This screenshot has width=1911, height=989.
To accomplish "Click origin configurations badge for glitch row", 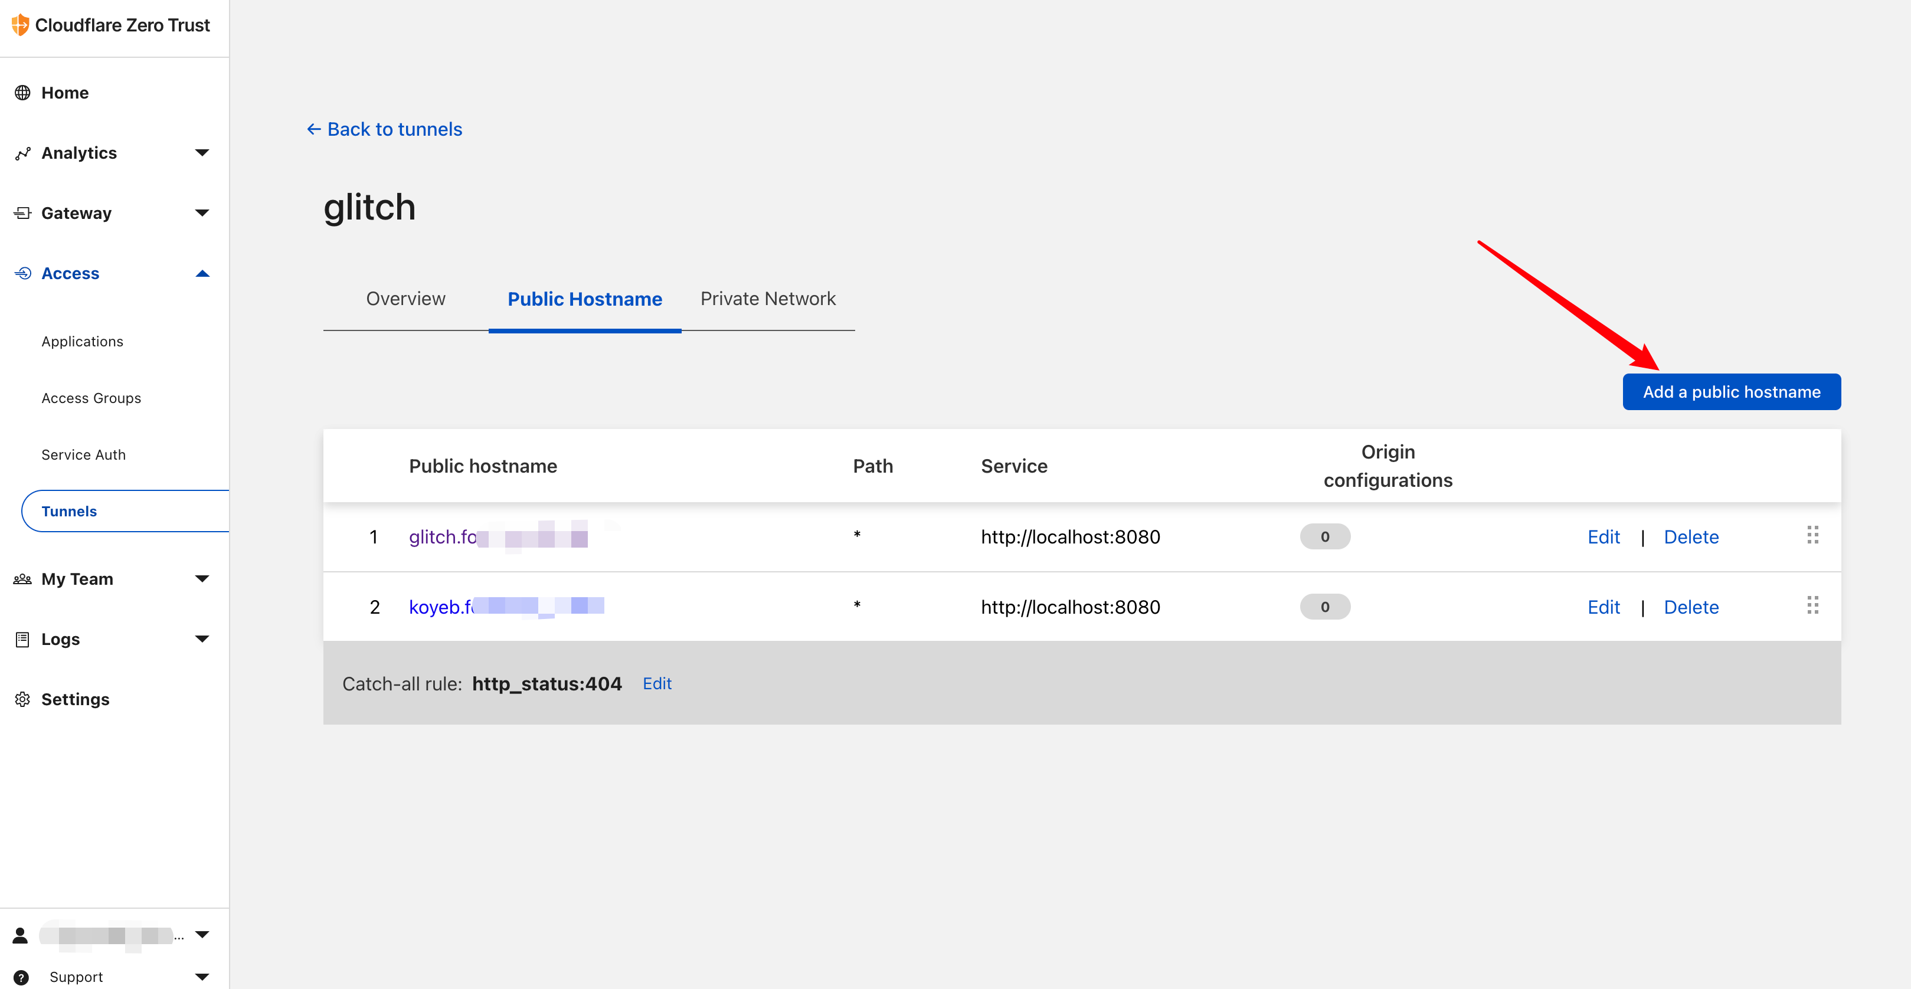I will coord(1325,536).
